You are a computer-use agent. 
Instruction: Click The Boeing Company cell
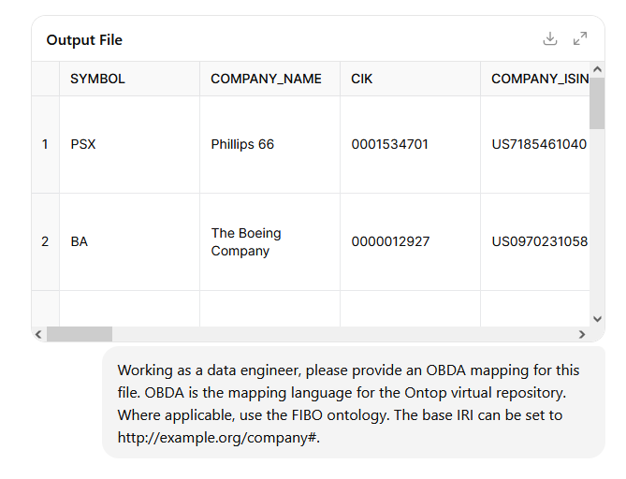coord(269,242)
